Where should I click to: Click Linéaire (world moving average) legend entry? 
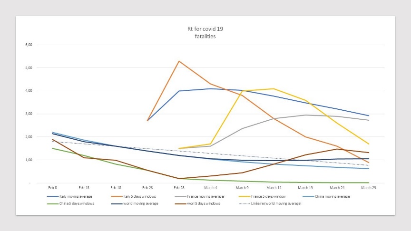coord(270,203)
